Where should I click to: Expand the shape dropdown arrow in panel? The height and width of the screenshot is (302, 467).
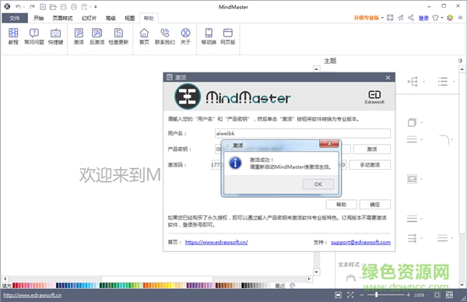pyautogui.click(x=421, y=122)
